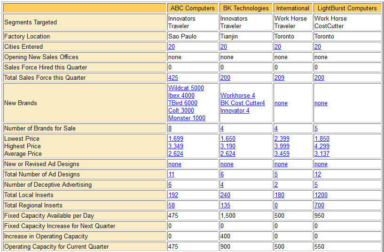
Task: Open the Workhorse 4 brand link
Action: pos(238,96)
